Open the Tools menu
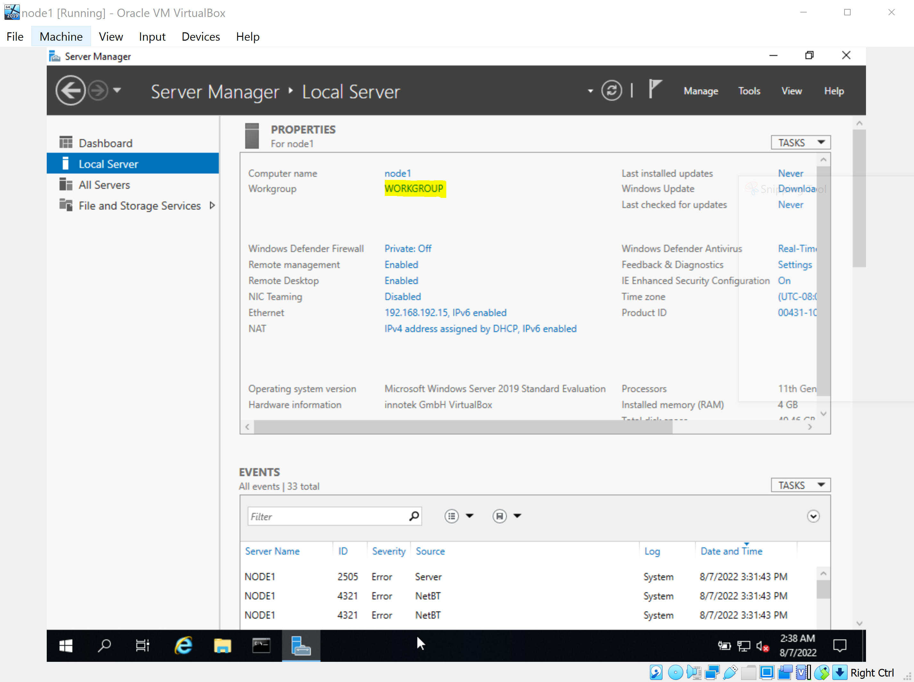The width and height of the screenshot is (914, 682). click(x=749, y=91)
